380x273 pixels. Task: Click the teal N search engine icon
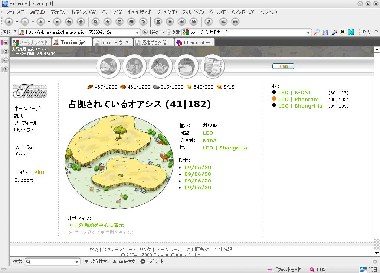pos(351,32)
